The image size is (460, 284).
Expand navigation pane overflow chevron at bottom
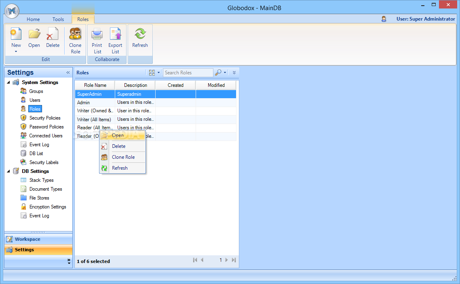(69, 261)
